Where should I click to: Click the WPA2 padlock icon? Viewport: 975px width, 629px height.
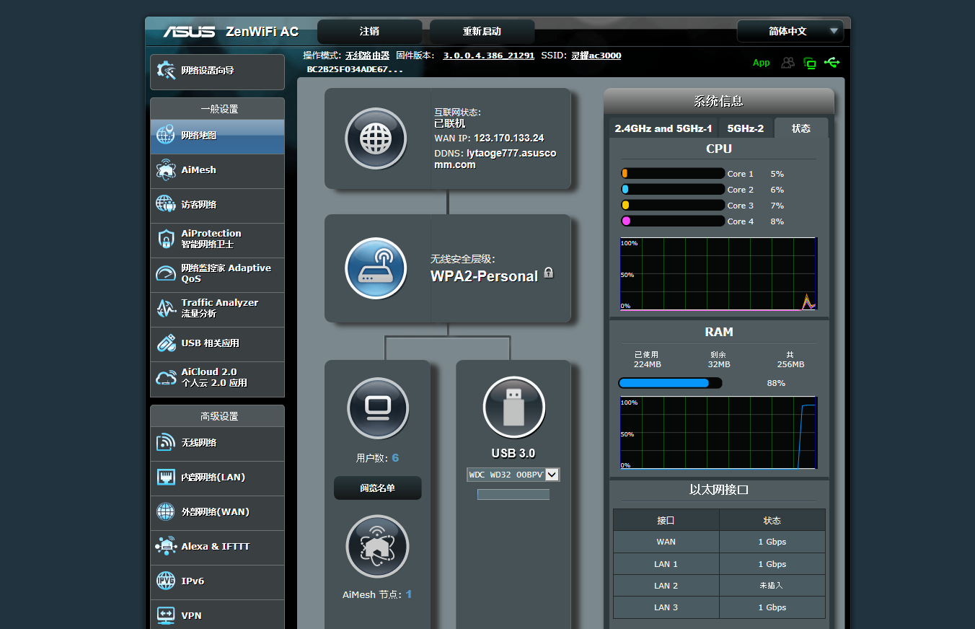(549, 273)
